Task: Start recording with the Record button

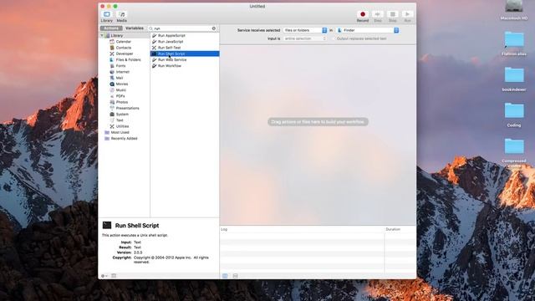Action: 362,16
